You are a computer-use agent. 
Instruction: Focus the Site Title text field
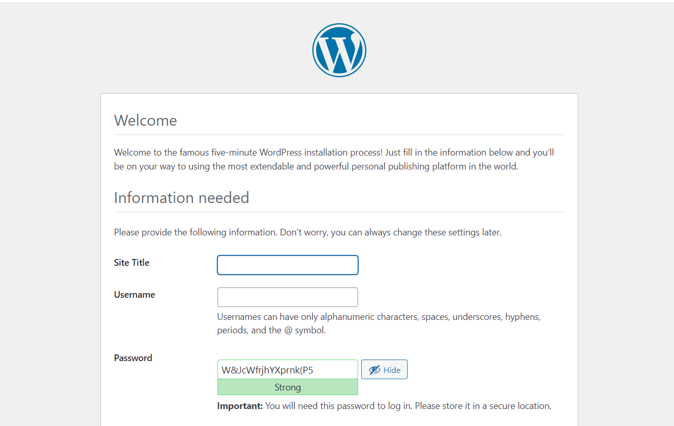click(x=288, y=265)
